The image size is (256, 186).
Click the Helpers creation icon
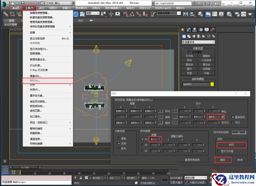(x=204, y=36)
